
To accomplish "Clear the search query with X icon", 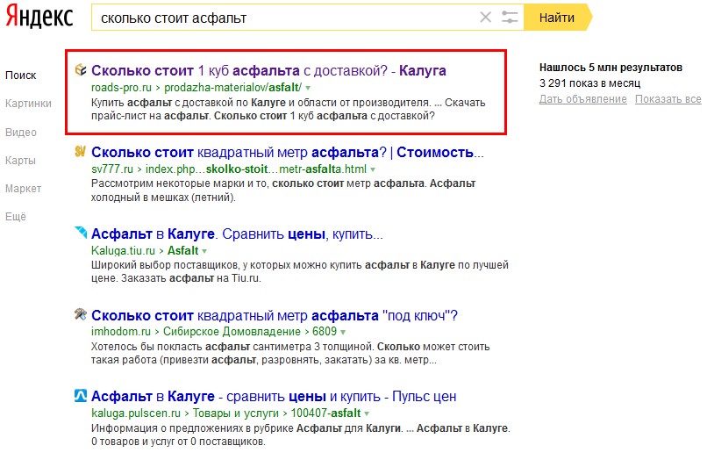I will [x=486, y=18].
